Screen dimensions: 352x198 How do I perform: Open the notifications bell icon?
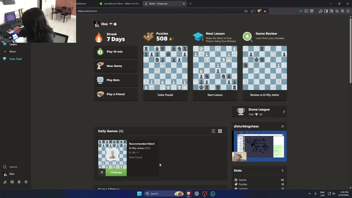point(19,182)
